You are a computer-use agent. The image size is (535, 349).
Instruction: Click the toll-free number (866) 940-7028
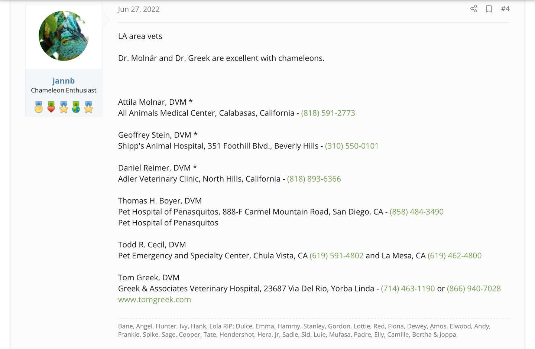point(473,288)
